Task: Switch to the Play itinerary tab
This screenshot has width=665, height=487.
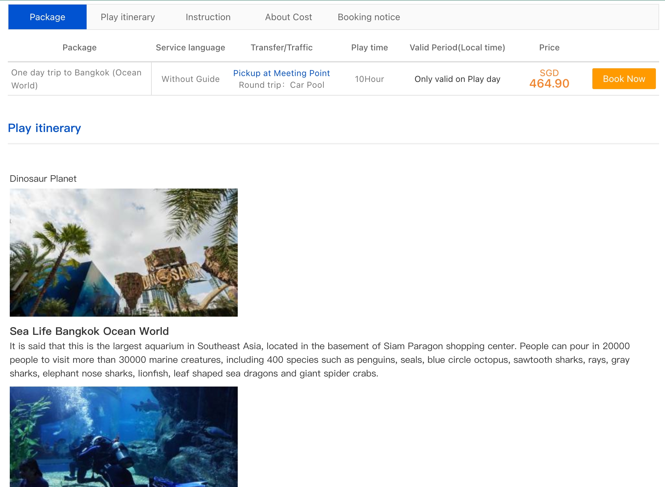Action: pyautogui.click(x=128, y=17)
